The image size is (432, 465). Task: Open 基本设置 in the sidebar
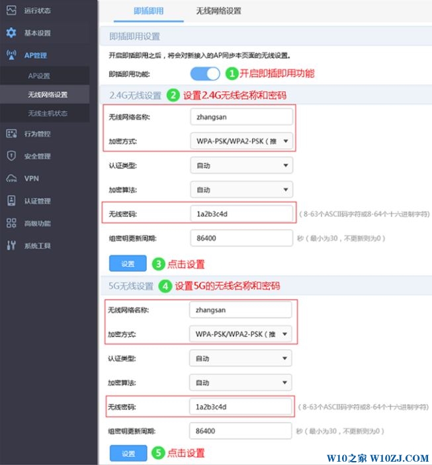click(x=38, y=33)
